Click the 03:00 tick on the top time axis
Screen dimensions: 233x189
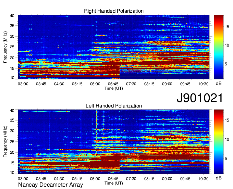[23, 84]
